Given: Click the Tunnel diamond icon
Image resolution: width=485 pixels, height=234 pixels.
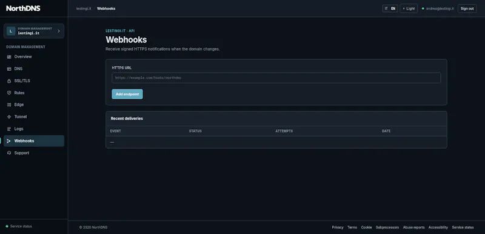Looking at the screenshot, I should [9, 117].
